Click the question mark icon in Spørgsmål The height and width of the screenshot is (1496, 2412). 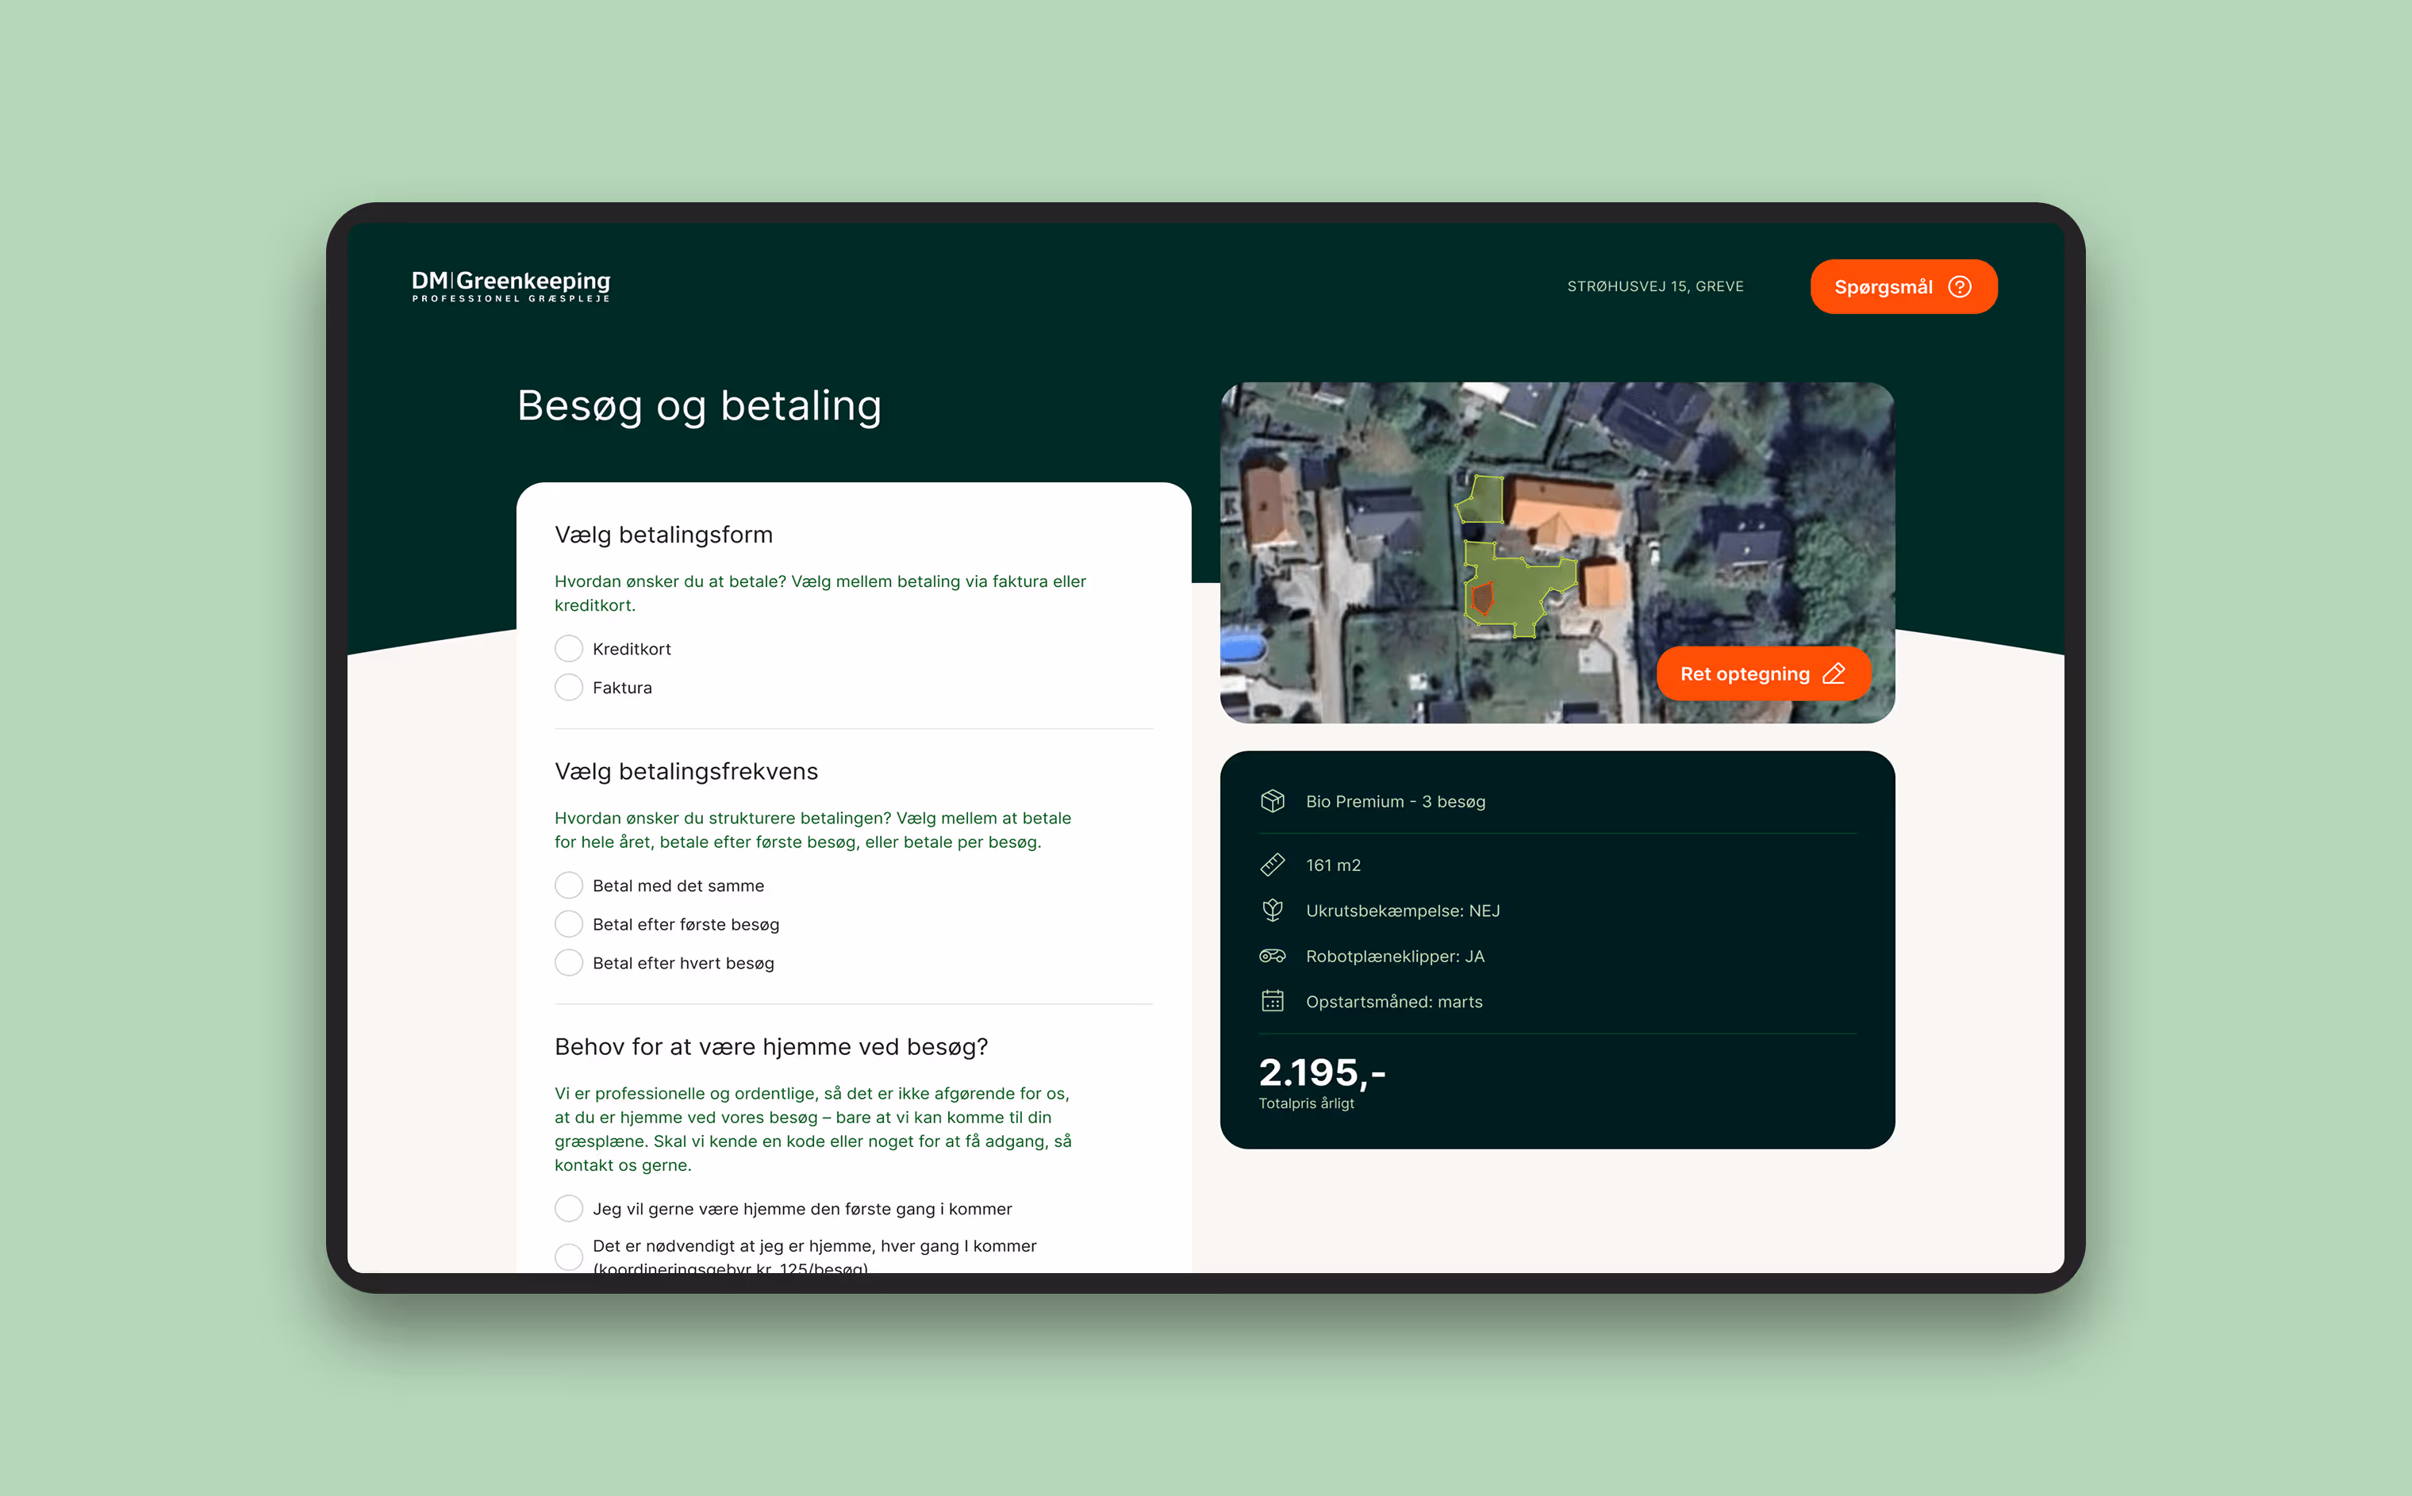click(1959, 287)
